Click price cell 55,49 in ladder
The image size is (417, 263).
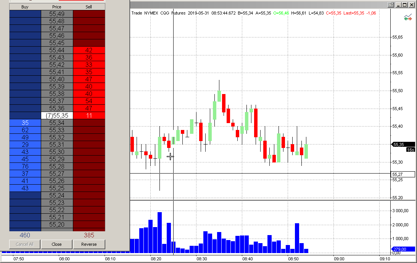click(x=57, y=14)
